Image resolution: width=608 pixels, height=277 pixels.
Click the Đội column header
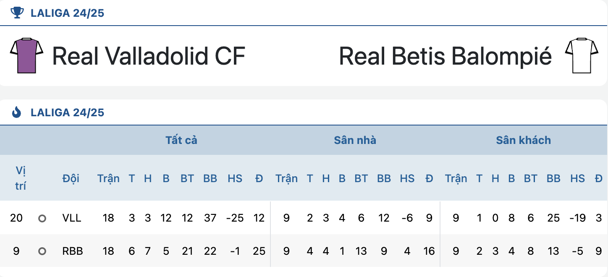click(71, 178)
